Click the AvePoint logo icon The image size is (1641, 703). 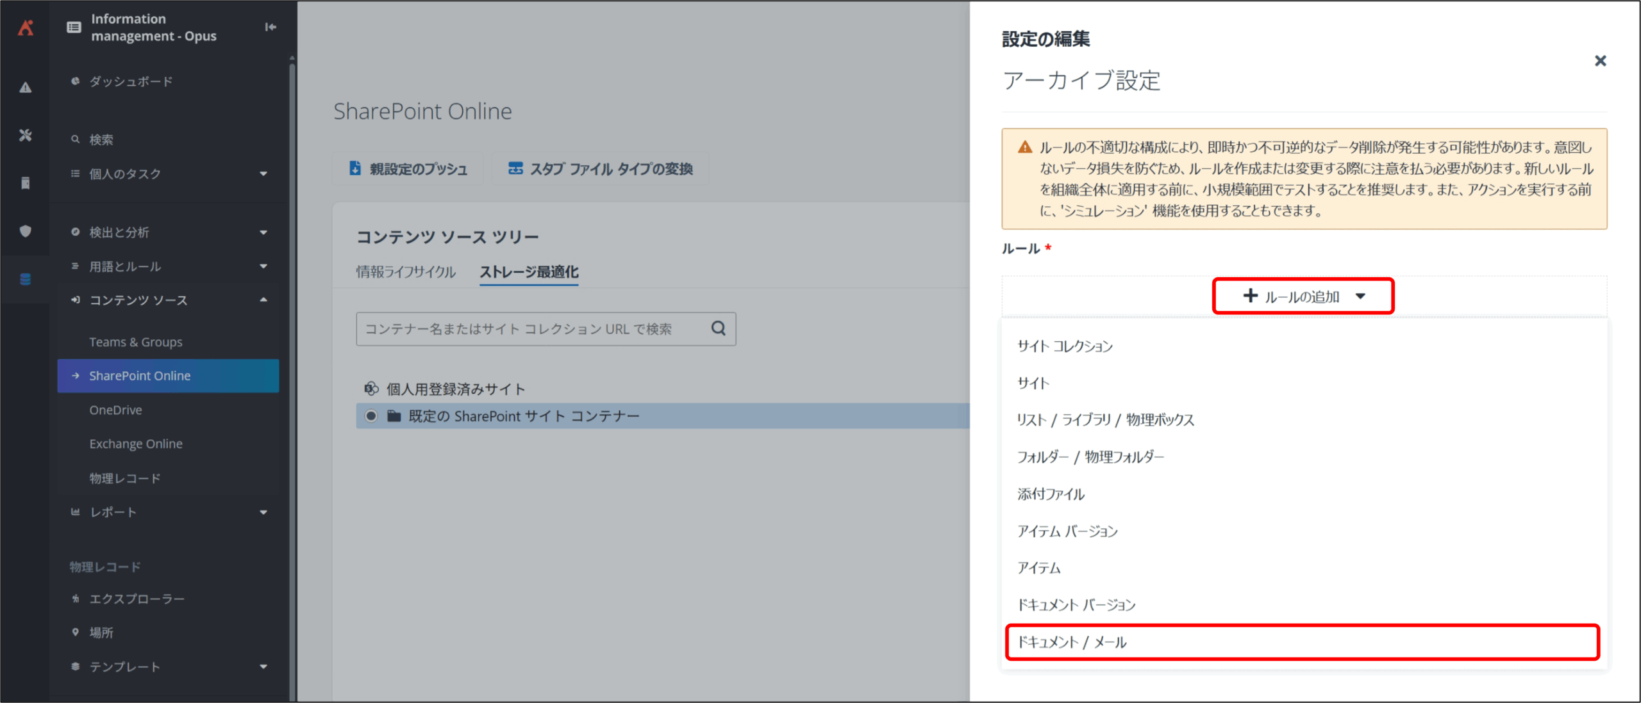pos(26,28)
